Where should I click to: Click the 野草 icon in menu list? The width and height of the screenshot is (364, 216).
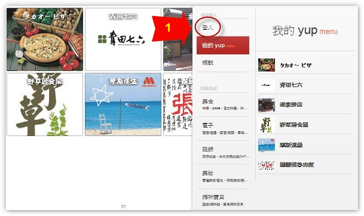tap(267, 125)
